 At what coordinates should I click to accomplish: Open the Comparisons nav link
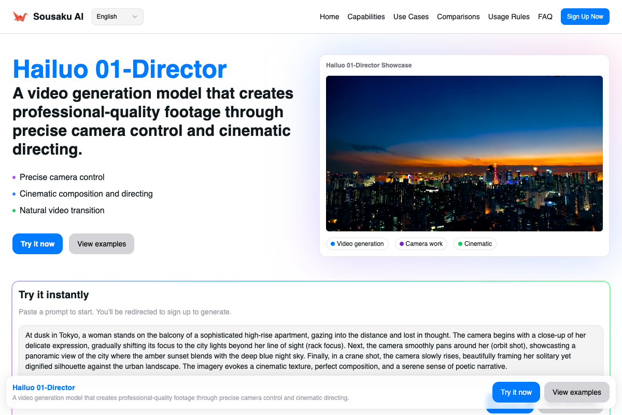pos(458,17)
